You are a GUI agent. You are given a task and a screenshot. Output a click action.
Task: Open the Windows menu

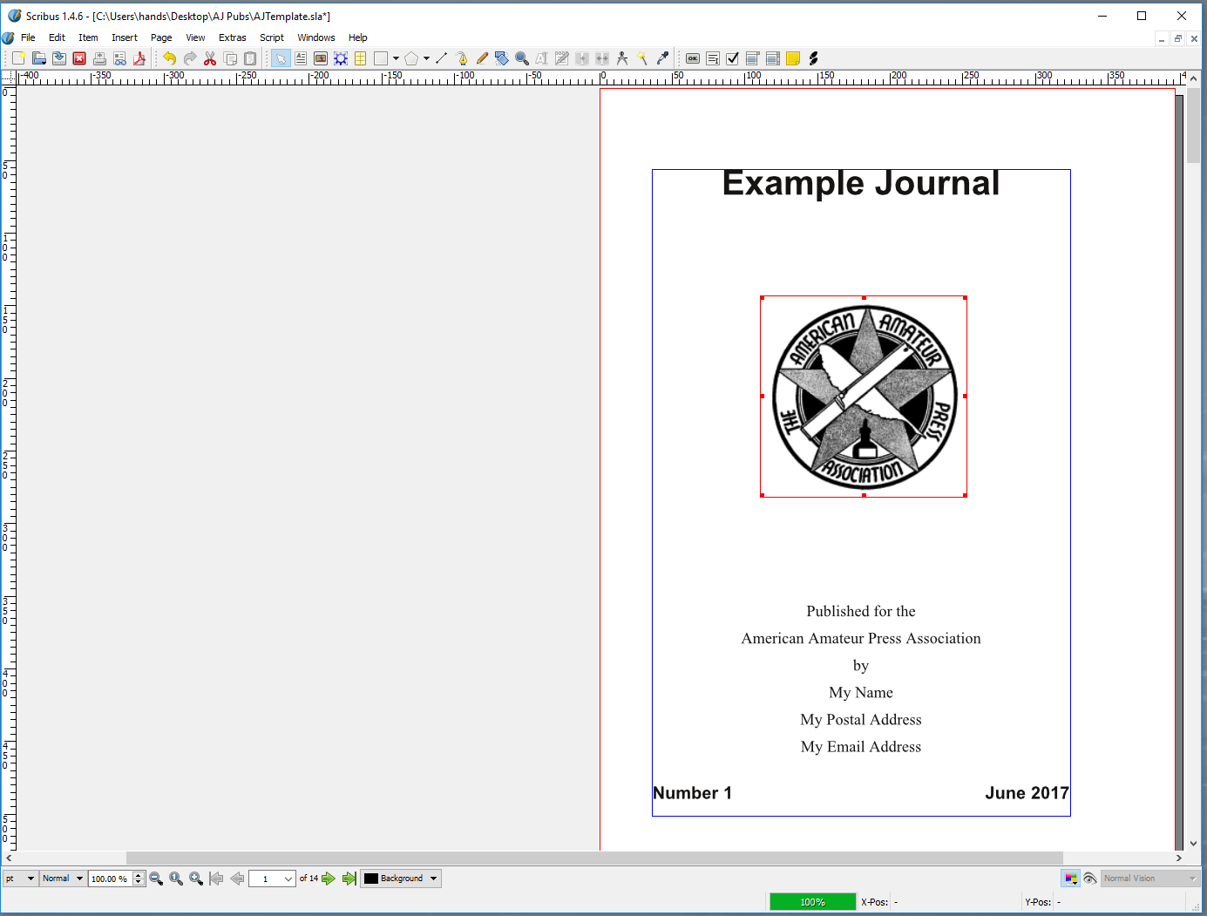[315, 37]
